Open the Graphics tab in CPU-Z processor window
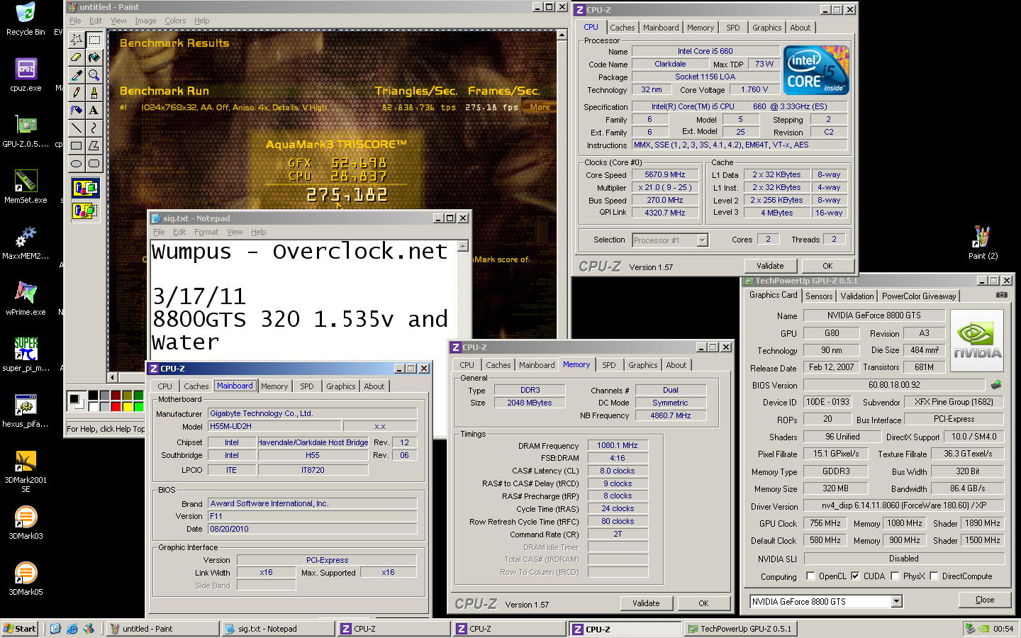1021x638 pixels. click(766, 28)
